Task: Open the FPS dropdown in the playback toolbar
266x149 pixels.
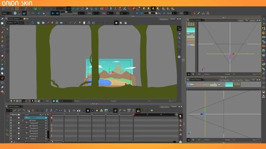Action: click(x=128, y=13)
